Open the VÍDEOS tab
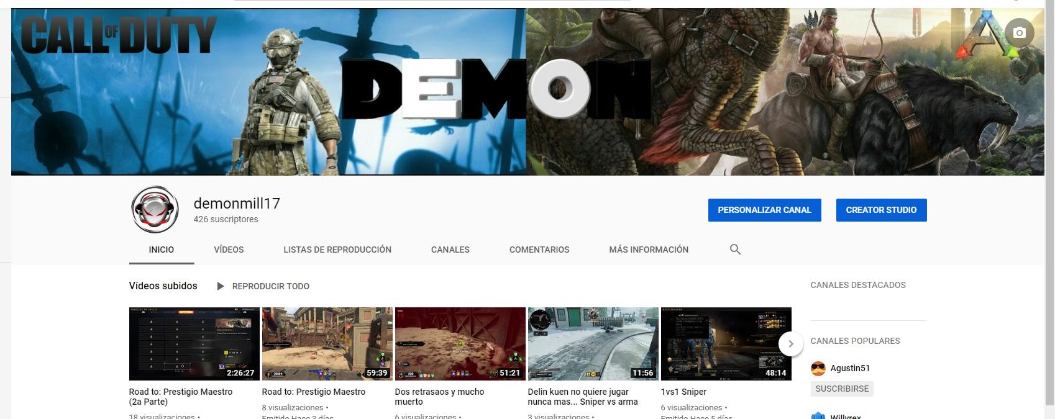Viewport: 1055px width, 419px height. click(x=229, y=250)
